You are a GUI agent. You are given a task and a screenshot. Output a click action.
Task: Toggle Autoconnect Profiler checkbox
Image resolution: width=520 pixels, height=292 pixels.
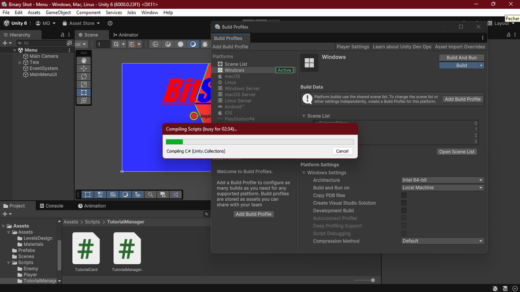point(404,218)
